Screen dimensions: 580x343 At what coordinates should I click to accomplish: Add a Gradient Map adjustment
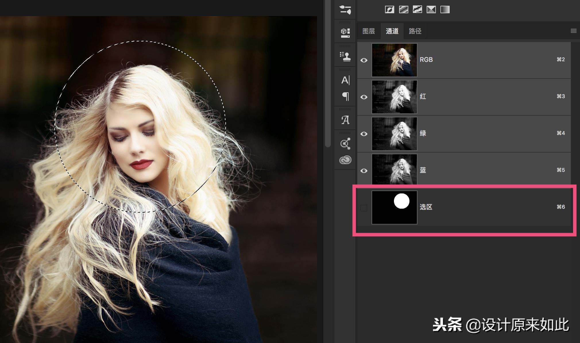point(445,10)
